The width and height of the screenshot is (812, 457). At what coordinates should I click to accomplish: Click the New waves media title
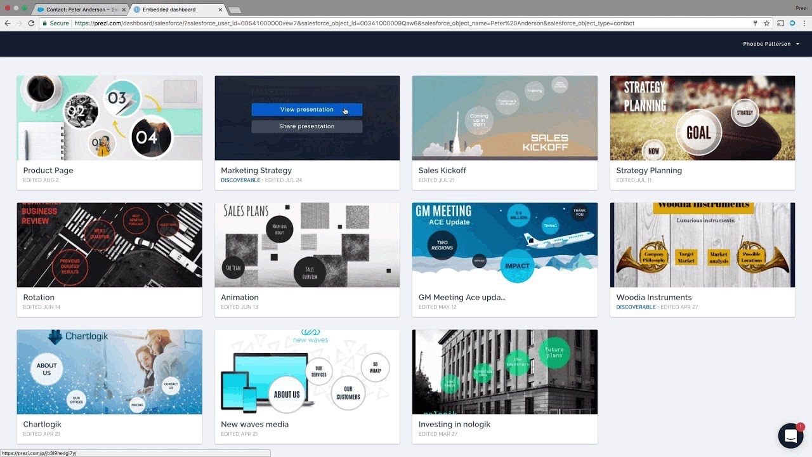click(254, 425)
